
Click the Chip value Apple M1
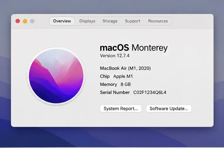coord(123,76)
